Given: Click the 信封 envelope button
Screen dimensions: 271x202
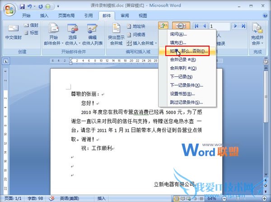Looking at the screenshot, I should 31,25.
